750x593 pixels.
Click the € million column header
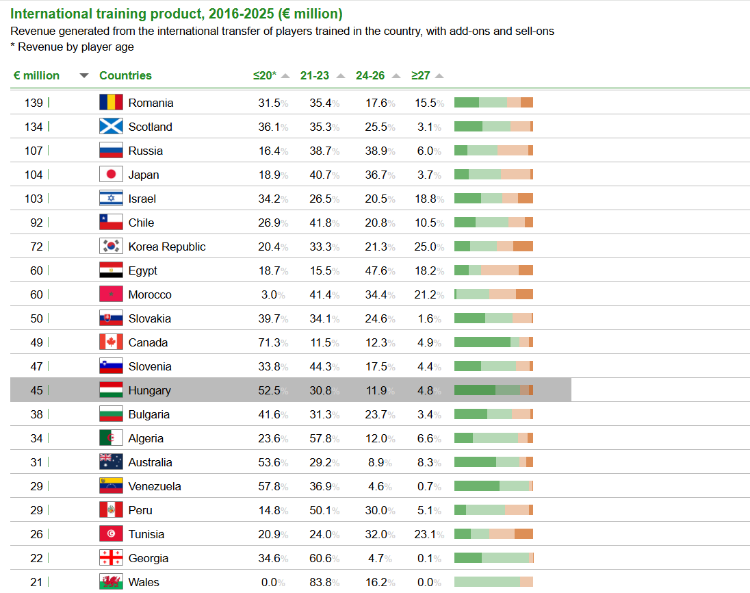36,76
